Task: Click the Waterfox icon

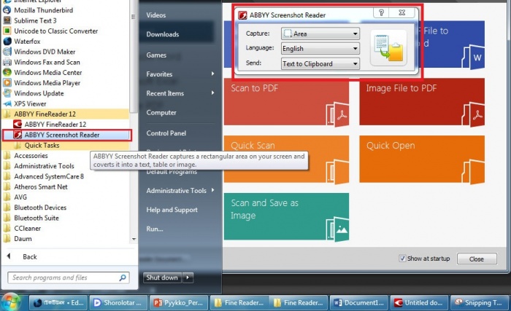Action: click(7, 42)
